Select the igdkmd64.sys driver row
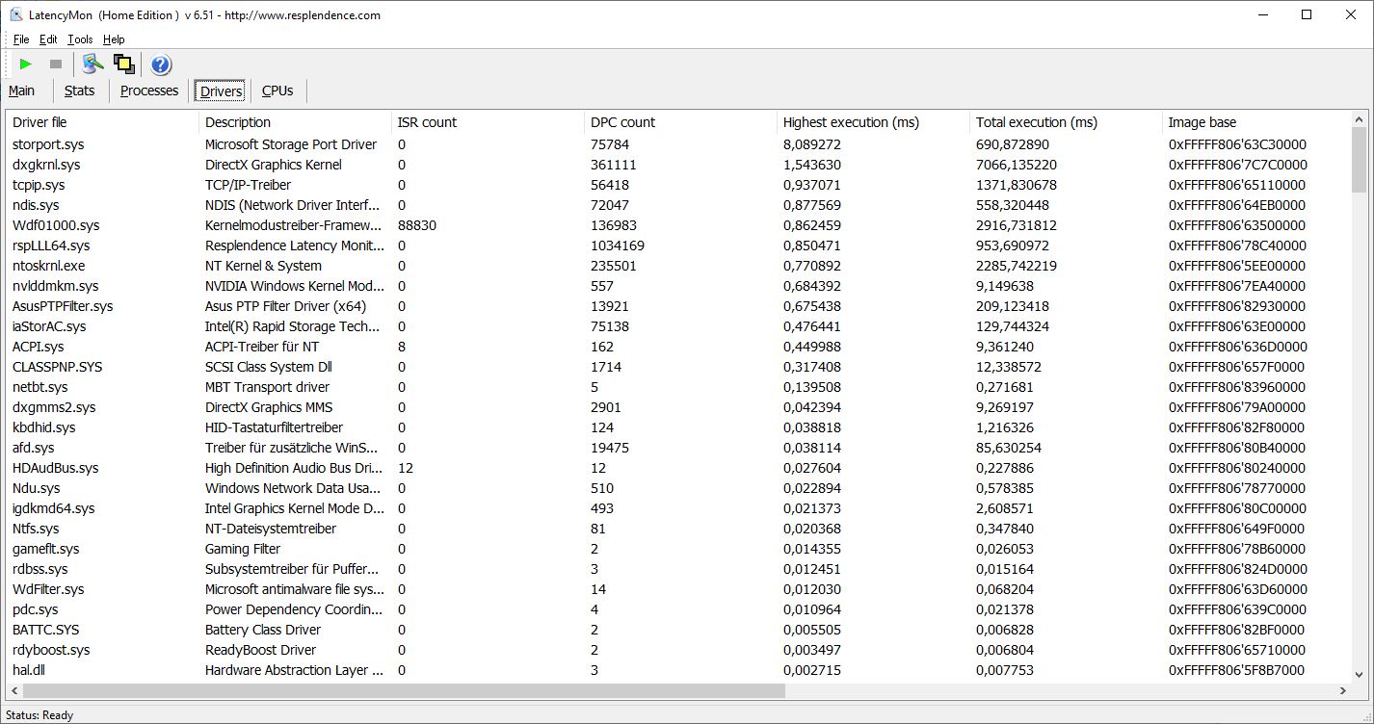The height and width of the screenshot is (724, 1374). point(678,508)
